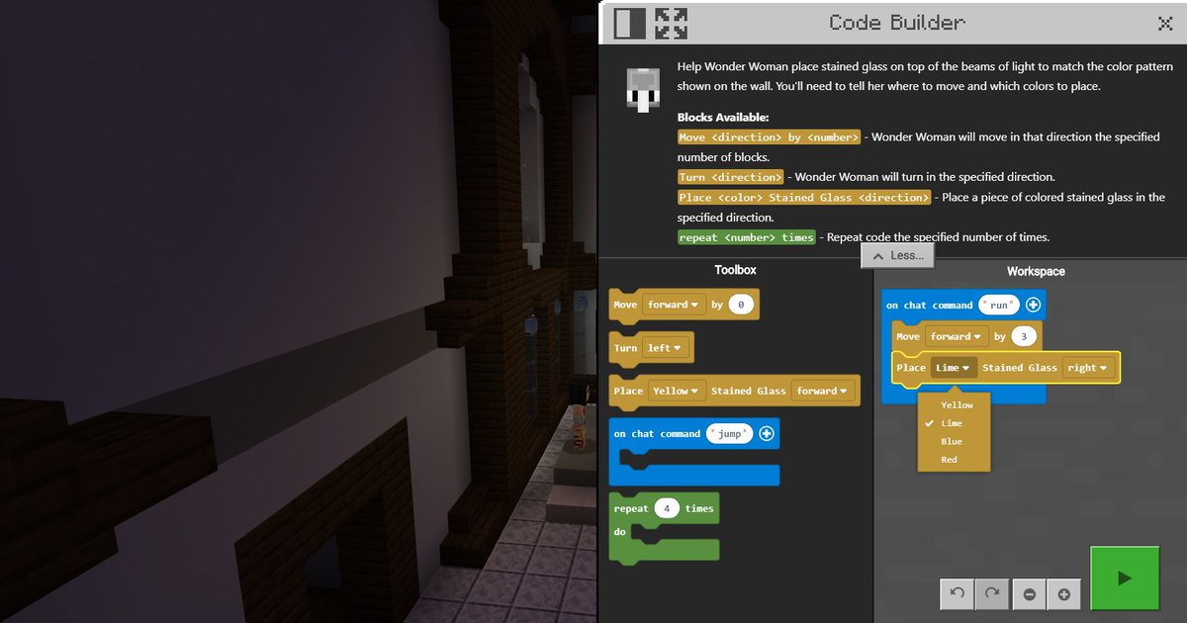Click the Code Builder title text
The height and width of the screenshot is (623, 1187).
coord(896,22)
